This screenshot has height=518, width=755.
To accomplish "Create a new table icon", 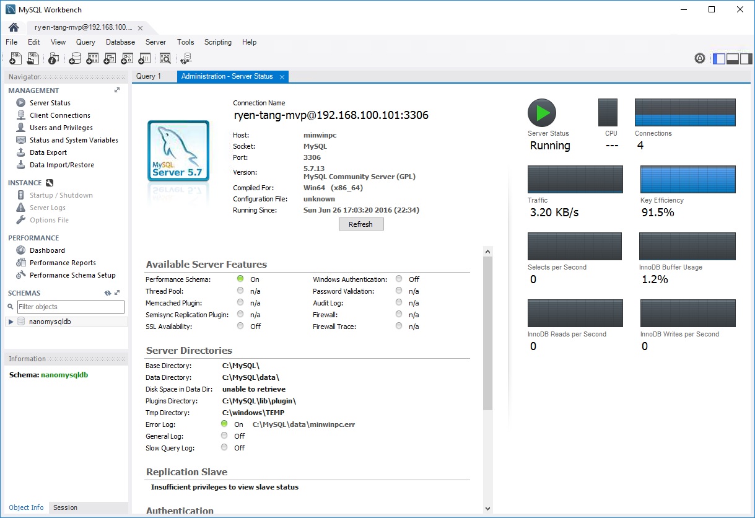I will click(92, 58).
